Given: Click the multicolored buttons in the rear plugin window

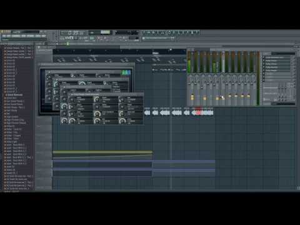Looking at the screenshot, I should pos(126,72).
